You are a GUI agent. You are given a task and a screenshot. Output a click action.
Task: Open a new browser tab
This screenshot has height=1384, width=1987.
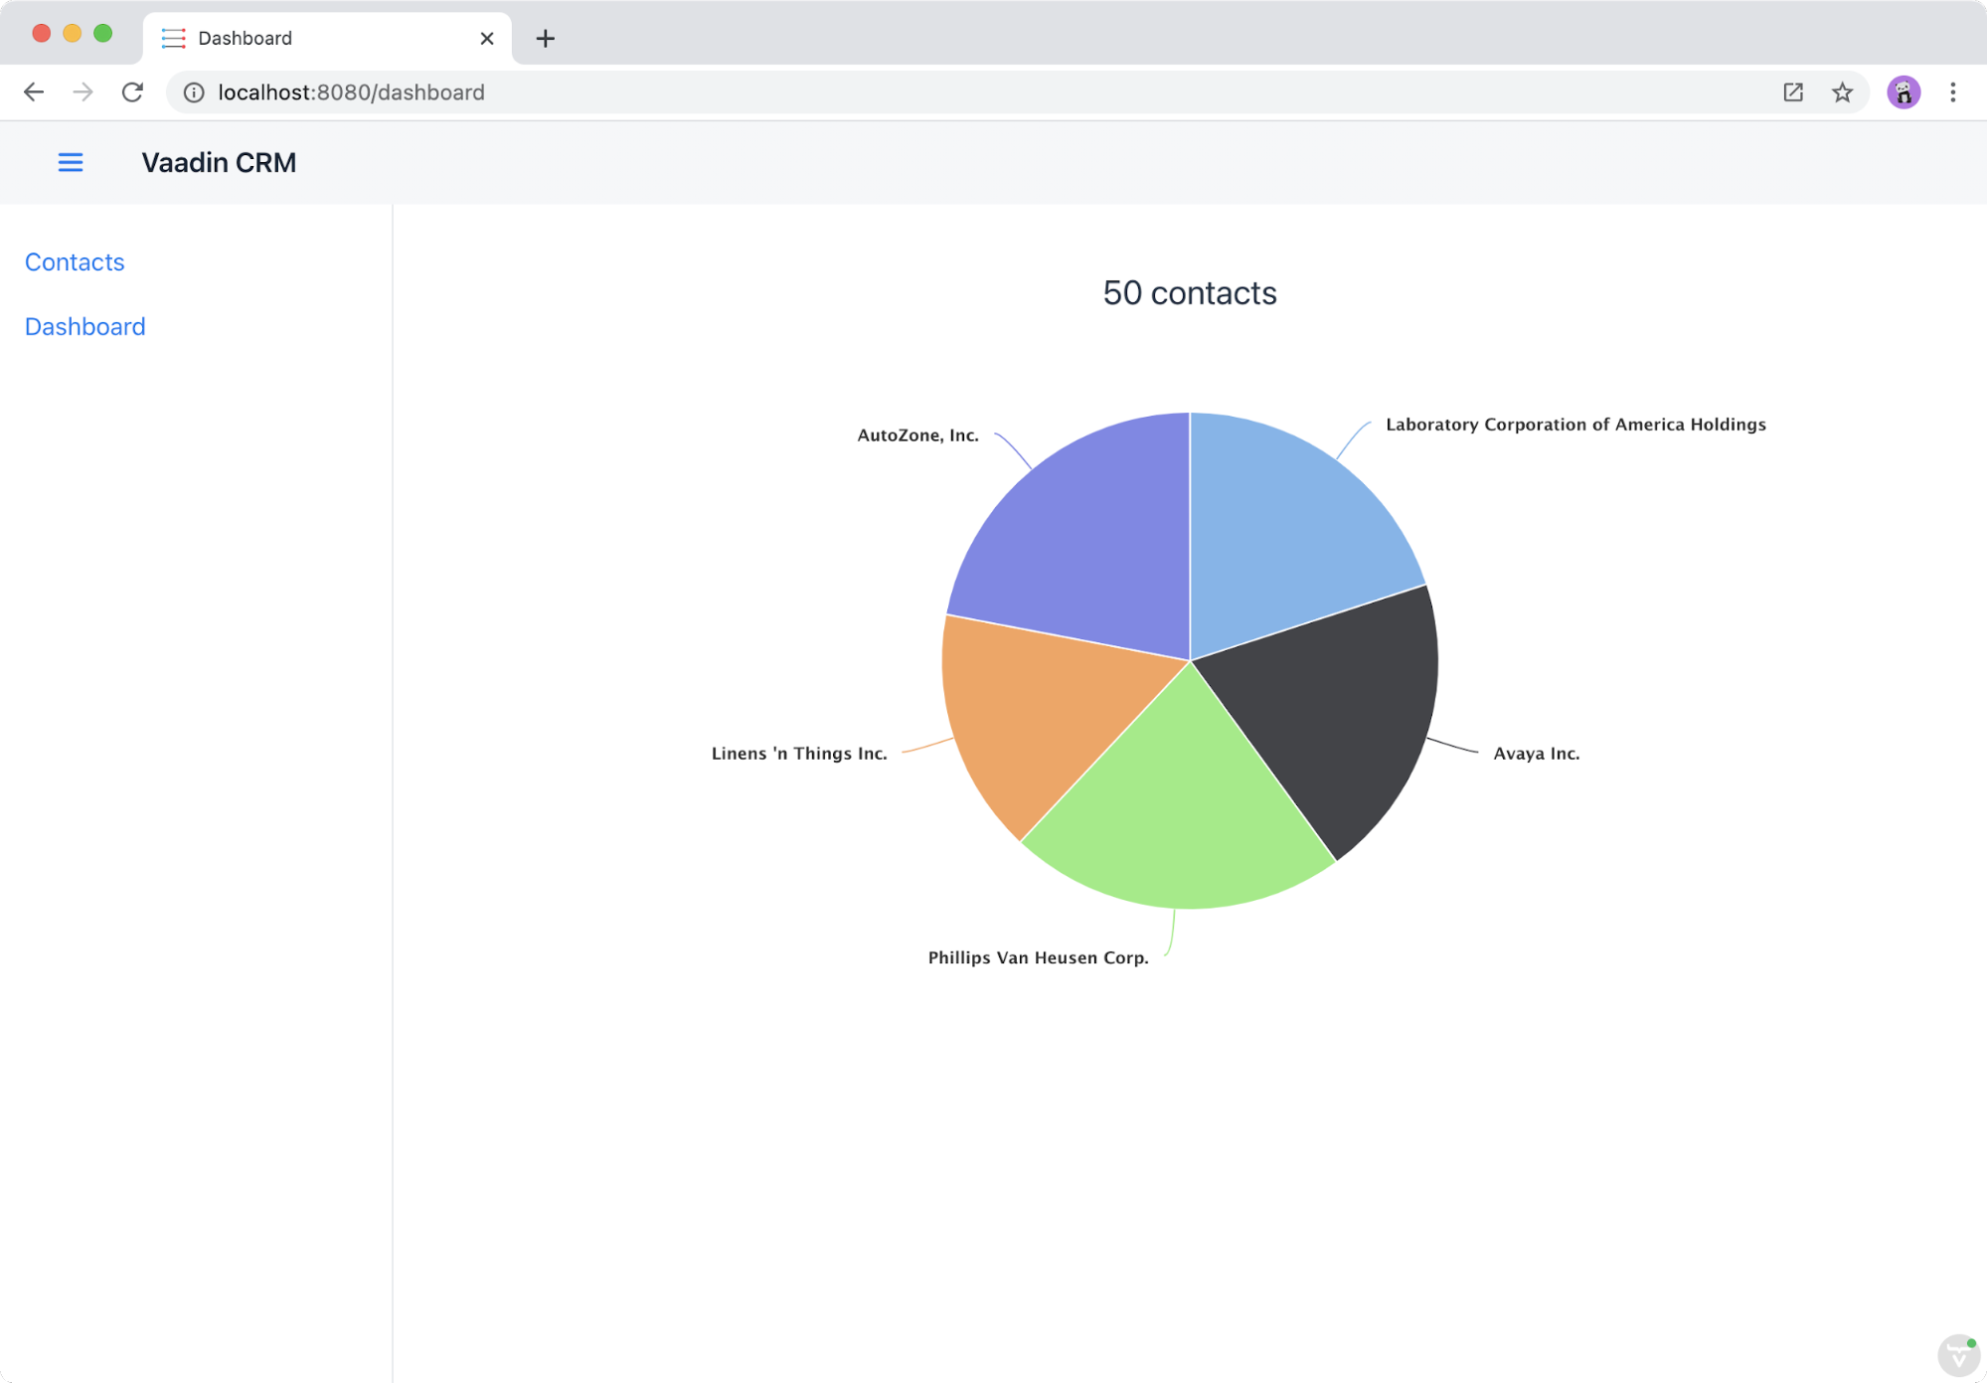coord(544,38)
